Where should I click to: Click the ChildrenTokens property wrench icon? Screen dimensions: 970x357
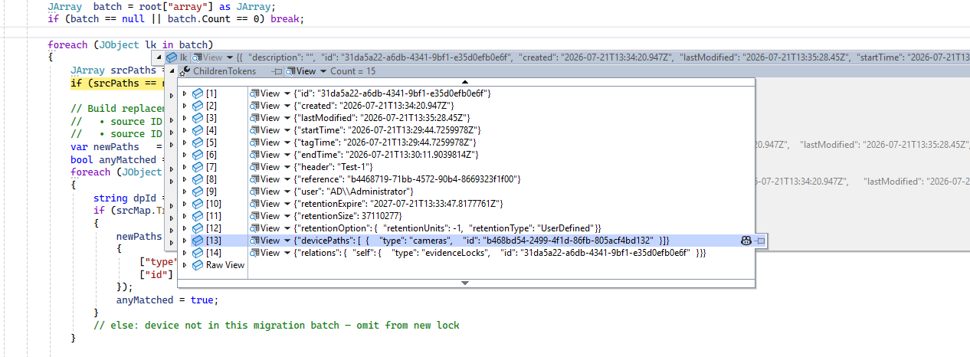(x=185, y=71)
